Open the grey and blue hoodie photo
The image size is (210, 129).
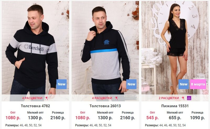point(105,48)
